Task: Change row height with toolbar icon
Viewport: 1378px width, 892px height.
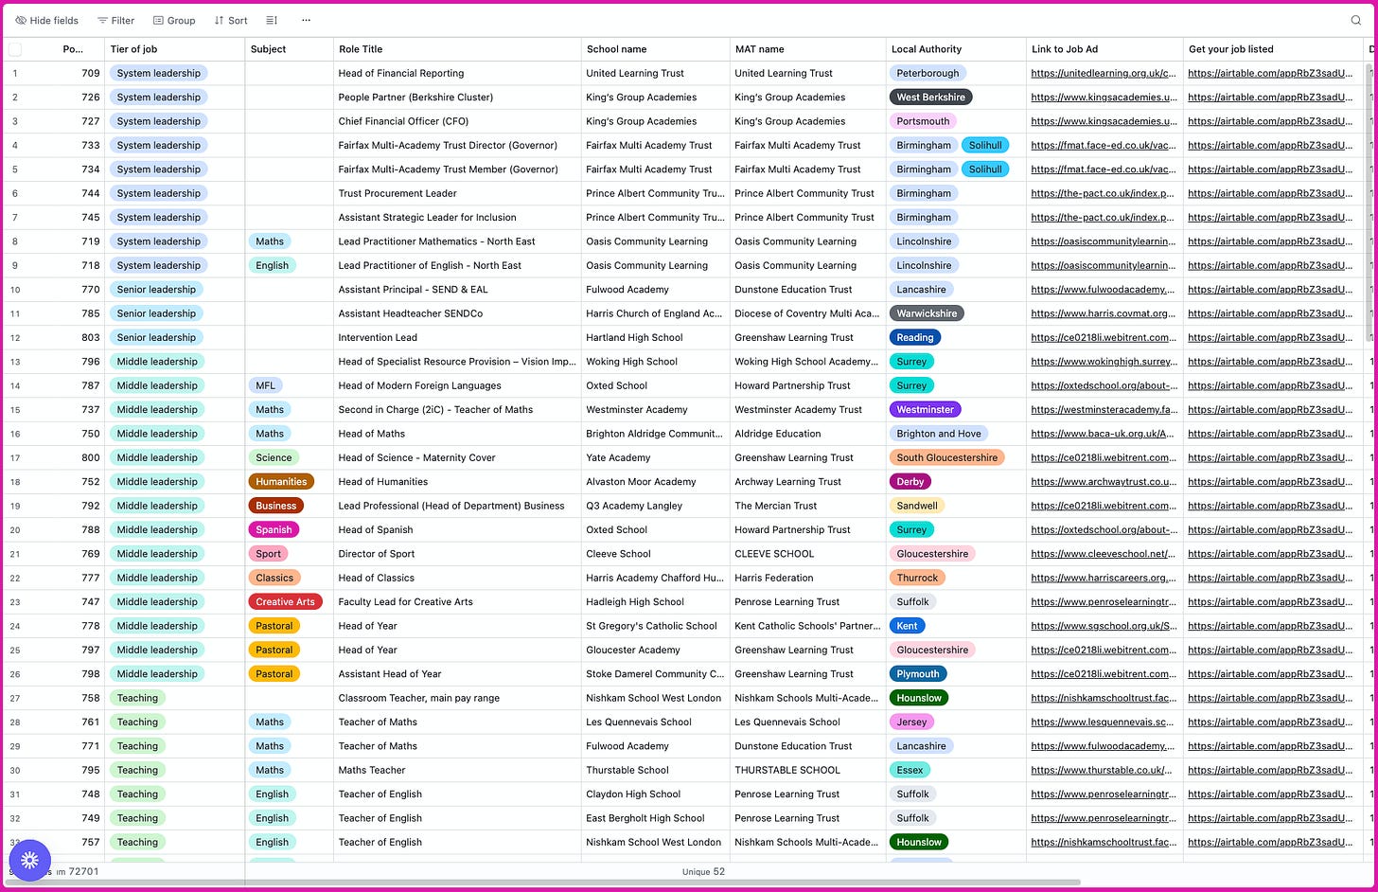Action: (x=272, y=20)
